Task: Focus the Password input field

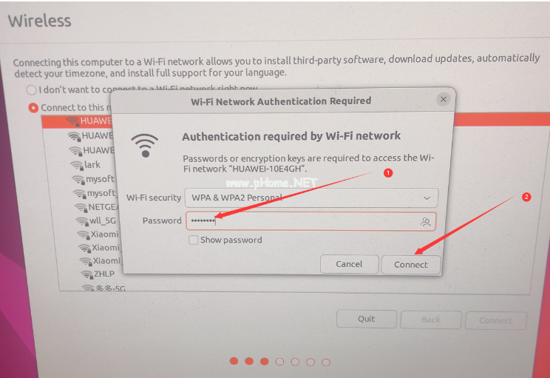Action: pos(310,221)
